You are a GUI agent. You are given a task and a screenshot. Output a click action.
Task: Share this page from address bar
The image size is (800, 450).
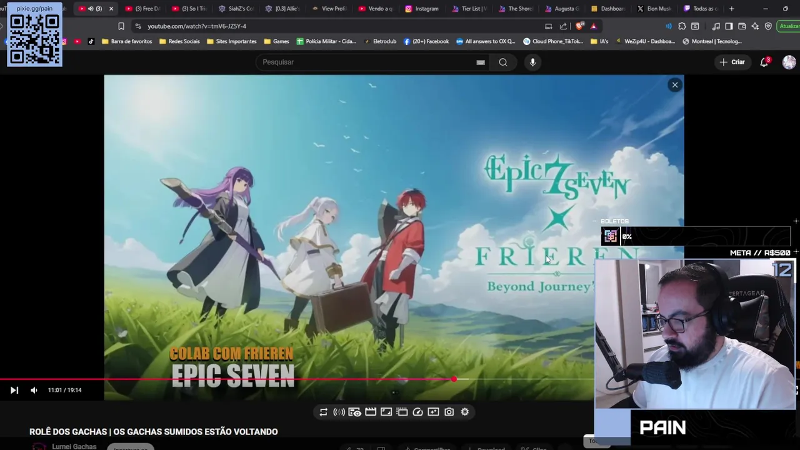563,26
